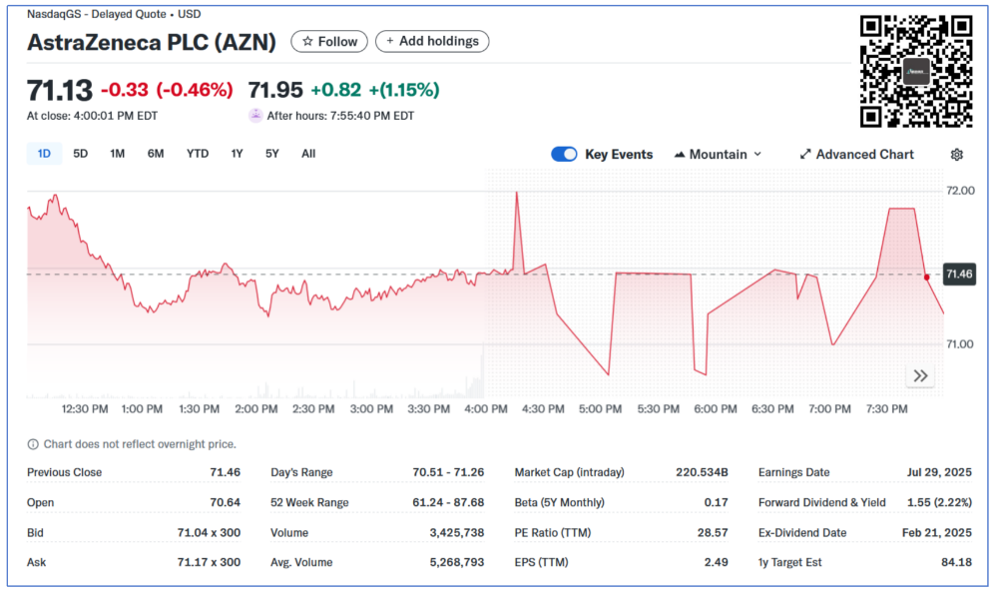The height and width of the screenshot is (594, 998).
Task: Choose the 1Y range tab
Action: 237,154
